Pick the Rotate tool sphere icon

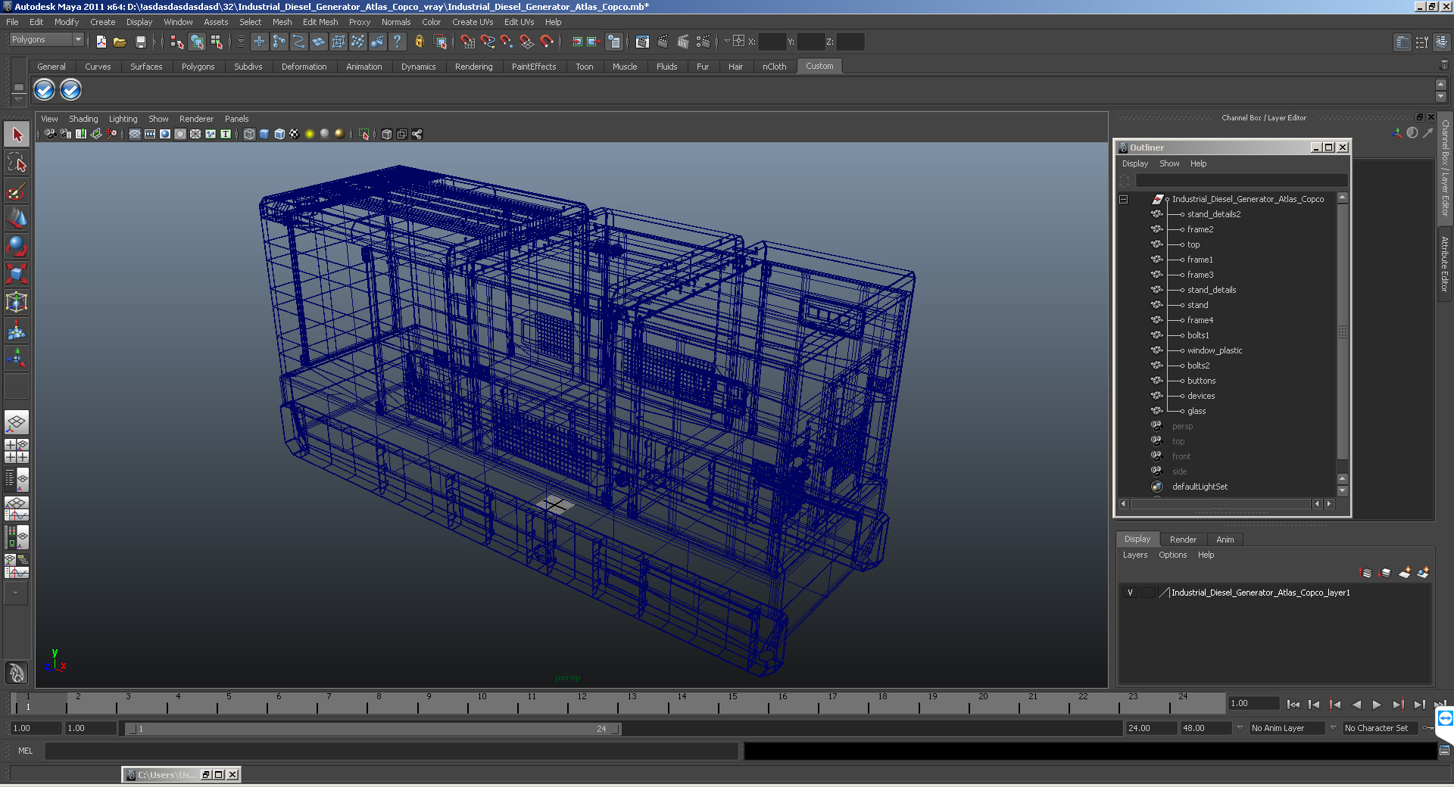[17, 246]
